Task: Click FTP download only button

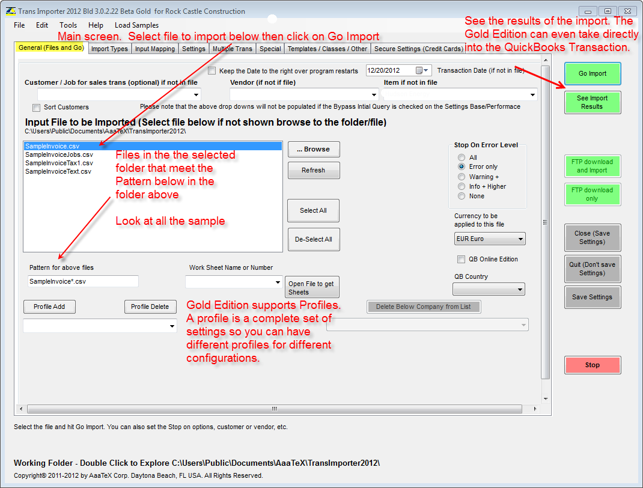Action: [593, 194]
